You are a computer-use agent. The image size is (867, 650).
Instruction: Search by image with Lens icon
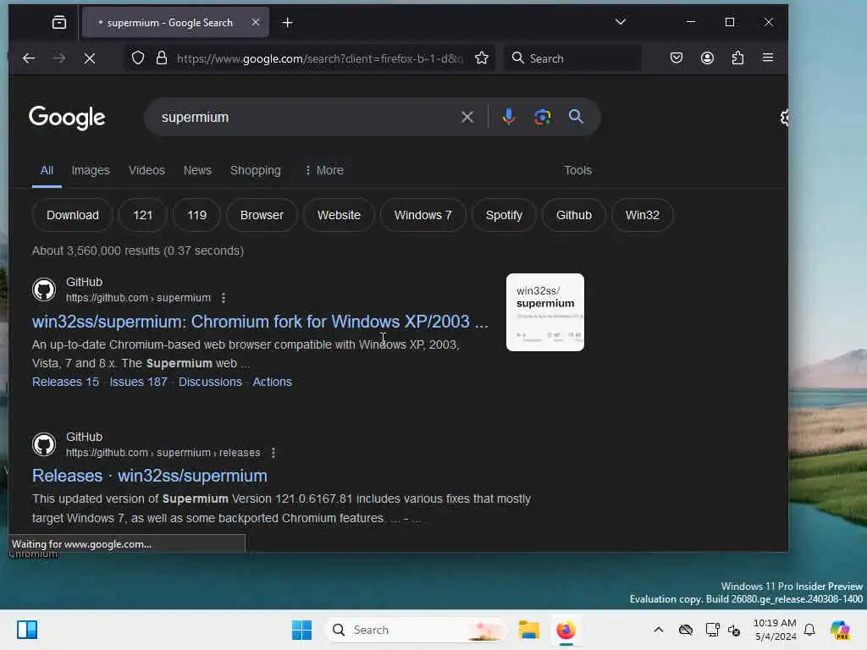[x=543, y=117]
